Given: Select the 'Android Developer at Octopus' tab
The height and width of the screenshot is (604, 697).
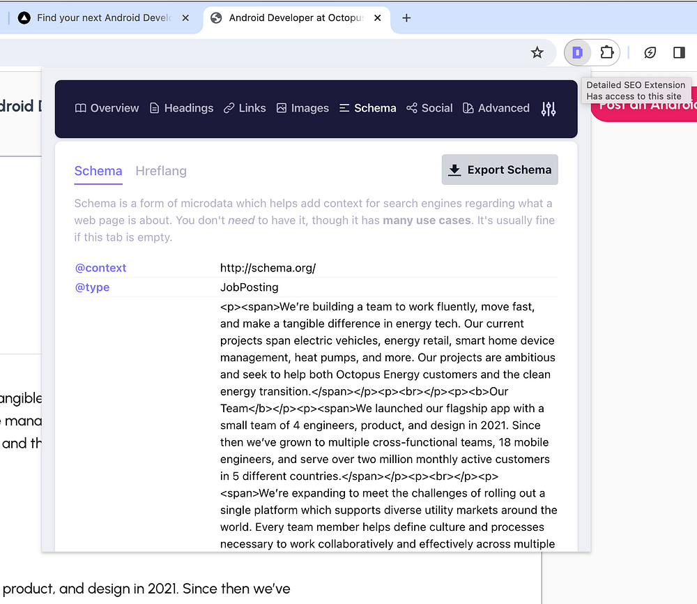Looking at the screenshot, I should tap(296, 18).
